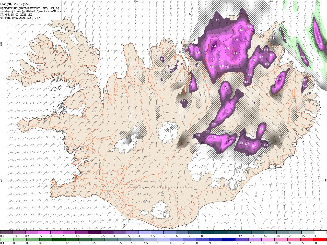Click the "20W" longitude label
The height and width of the screenshot is (245, 327).
click(136, 1)
